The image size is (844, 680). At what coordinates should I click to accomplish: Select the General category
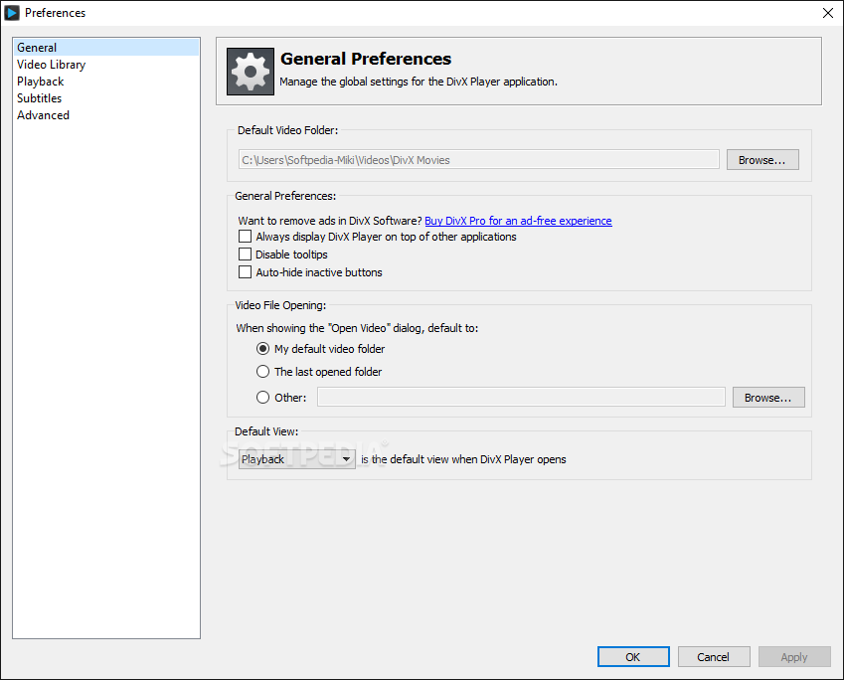tap(106, 48)
